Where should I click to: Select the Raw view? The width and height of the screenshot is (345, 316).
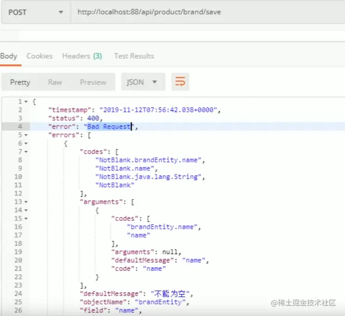[x=55, y=82]
